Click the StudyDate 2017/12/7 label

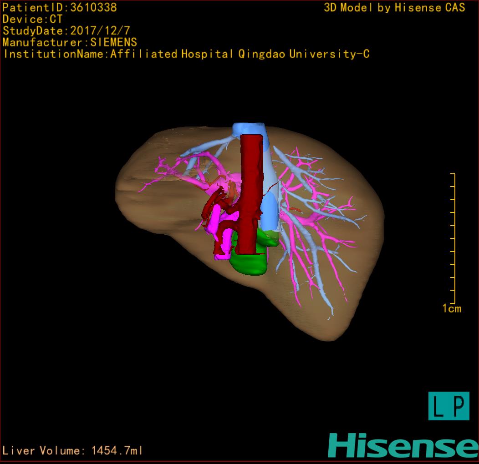click(66, 31)
